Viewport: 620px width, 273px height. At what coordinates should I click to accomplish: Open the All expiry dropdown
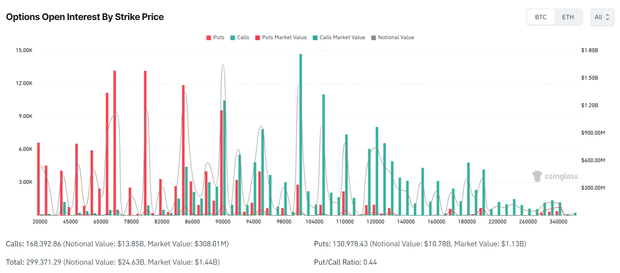(x=602, y=17)
